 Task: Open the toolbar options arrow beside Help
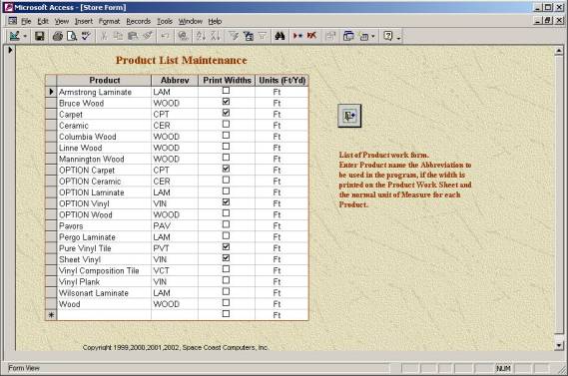click(398, 37)
